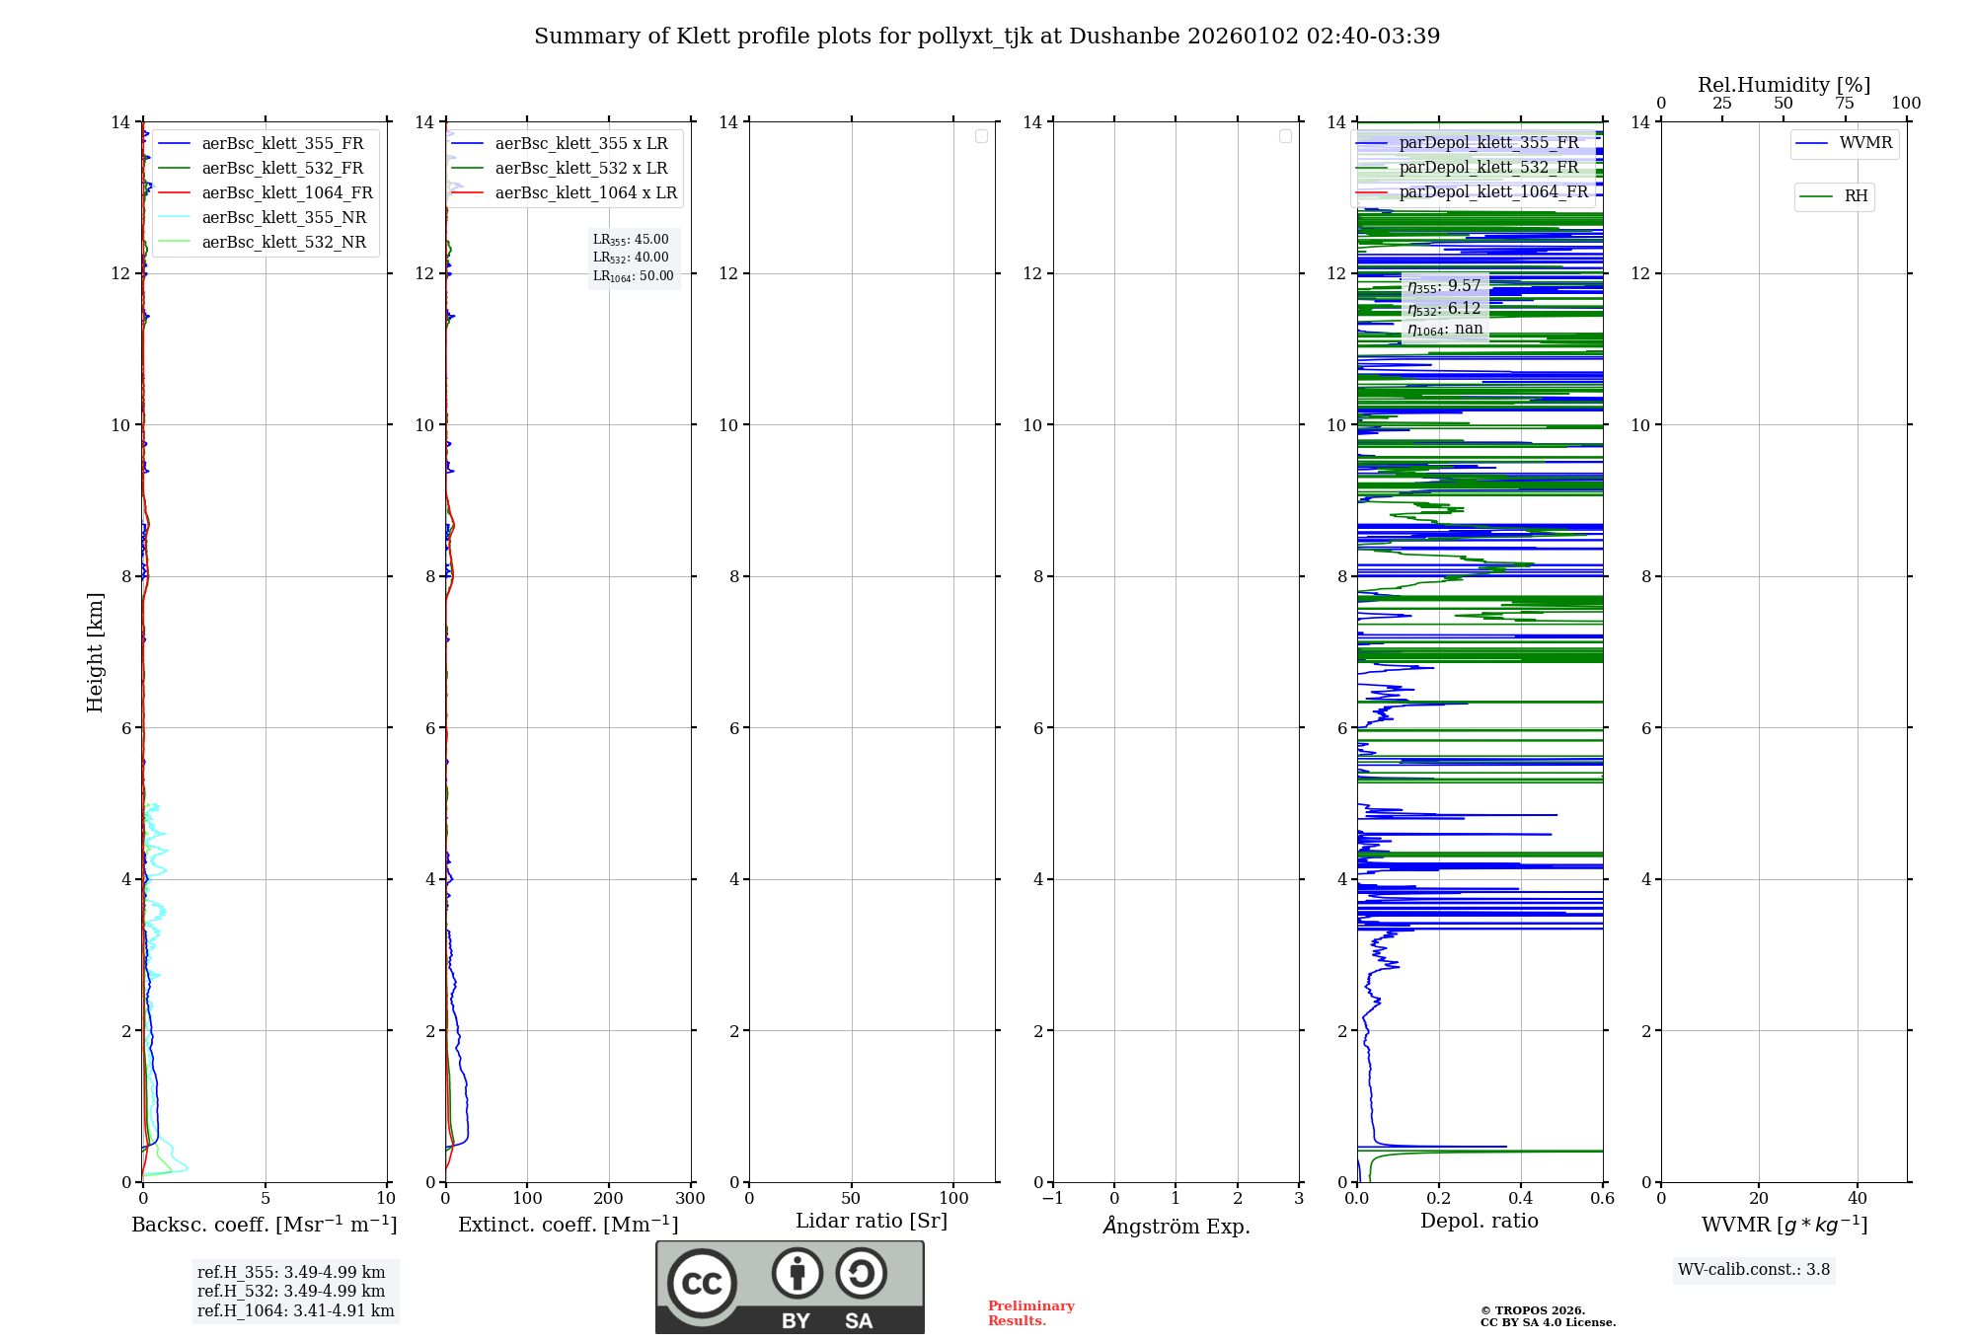Click the empty legend box in Ångström Exp. plot
Viewport: 1974px width, 1342px height.
coord(1285,136)
